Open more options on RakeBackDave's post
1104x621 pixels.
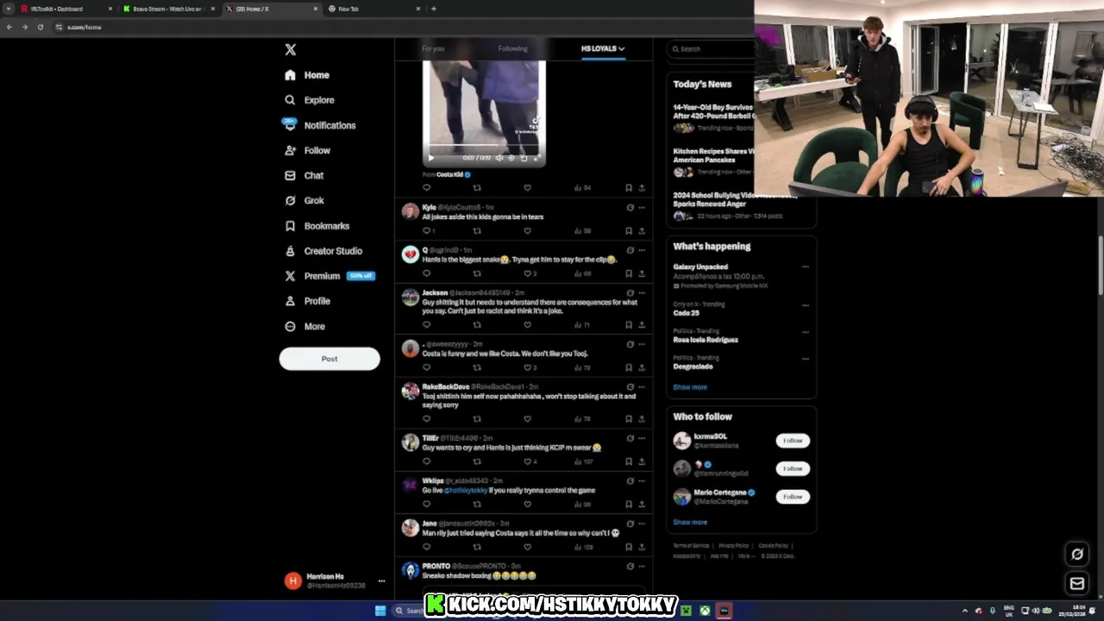click(642, 387)
